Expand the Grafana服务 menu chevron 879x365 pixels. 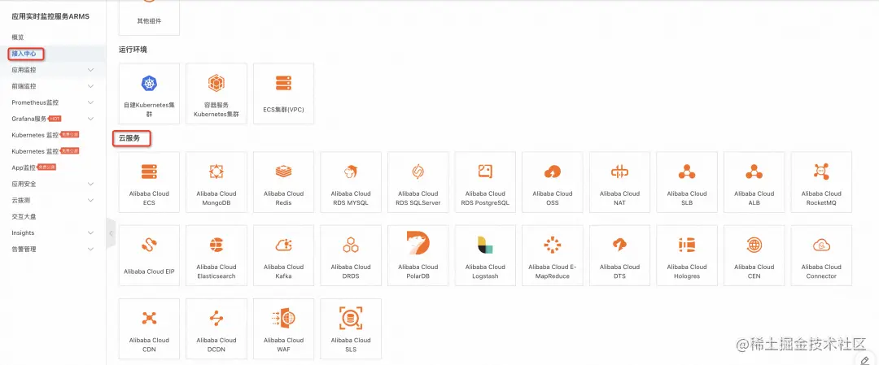click(x=91, y=119)
